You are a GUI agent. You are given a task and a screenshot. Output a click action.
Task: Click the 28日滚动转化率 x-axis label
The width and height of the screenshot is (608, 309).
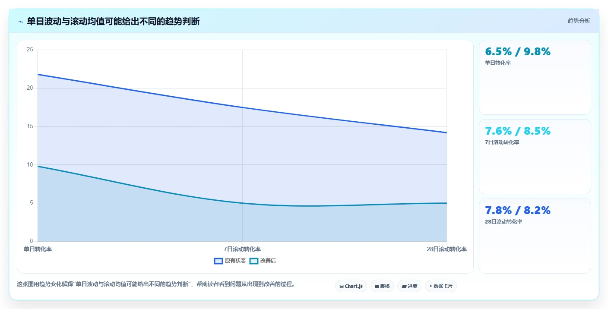tap(446, 249)
